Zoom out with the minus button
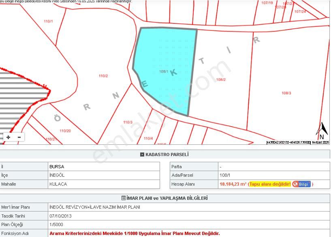The image size is (331, 237). click(19, 138)
